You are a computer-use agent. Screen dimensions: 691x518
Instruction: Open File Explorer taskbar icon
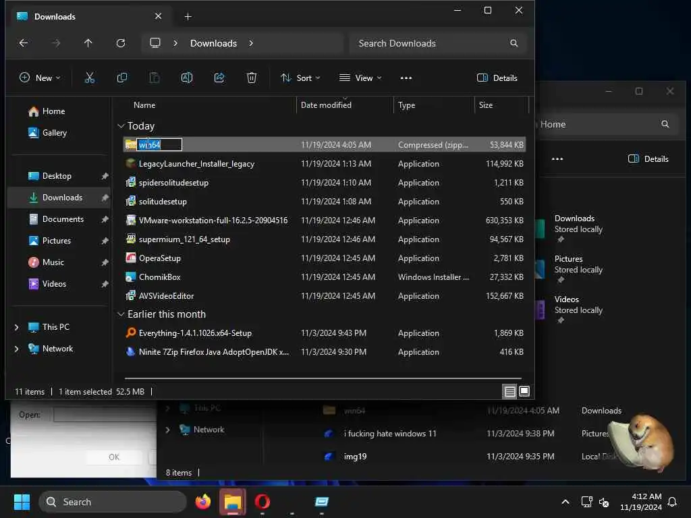pos(233,502)
